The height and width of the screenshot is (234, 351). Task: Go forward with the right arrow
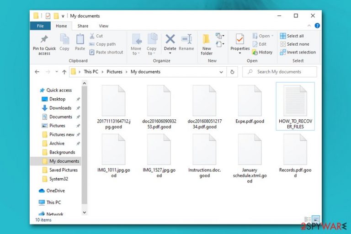pos(48,72)
